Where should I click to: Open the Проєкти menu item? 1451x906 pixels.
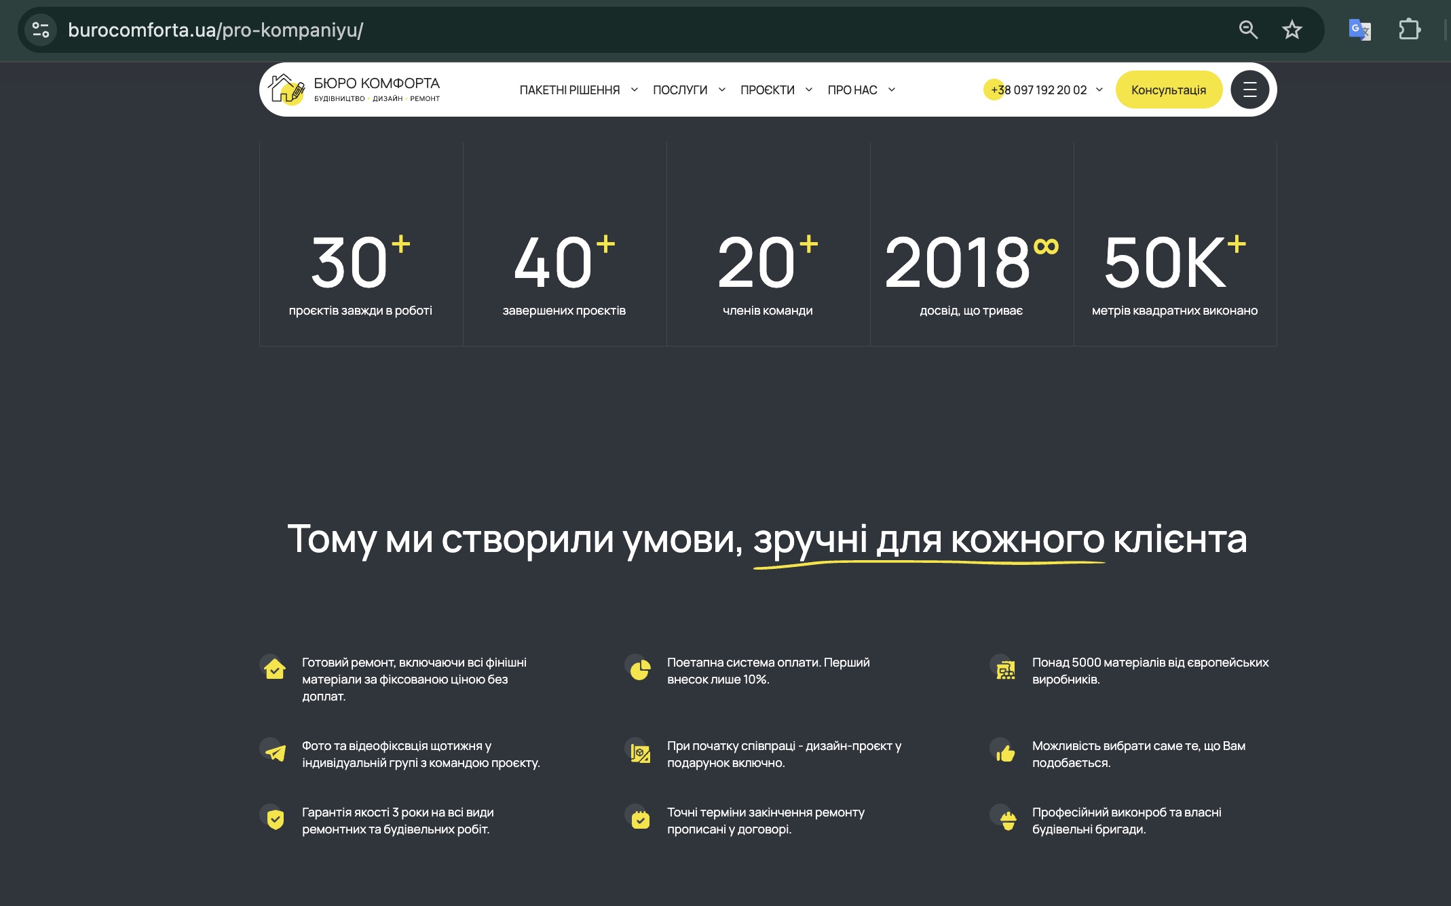[x=767, y=90]
